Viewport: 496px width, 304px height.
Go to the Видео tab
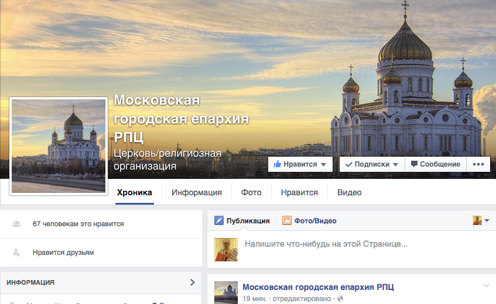349,192
